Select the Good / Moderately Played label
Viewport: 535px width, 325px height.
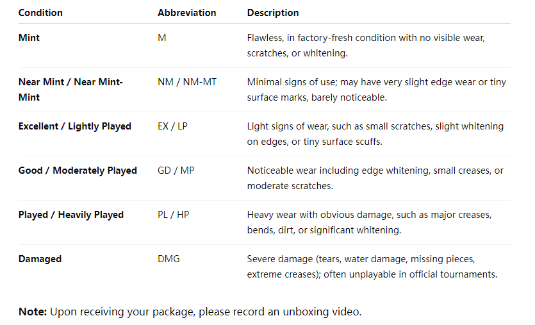coord(78,171)
